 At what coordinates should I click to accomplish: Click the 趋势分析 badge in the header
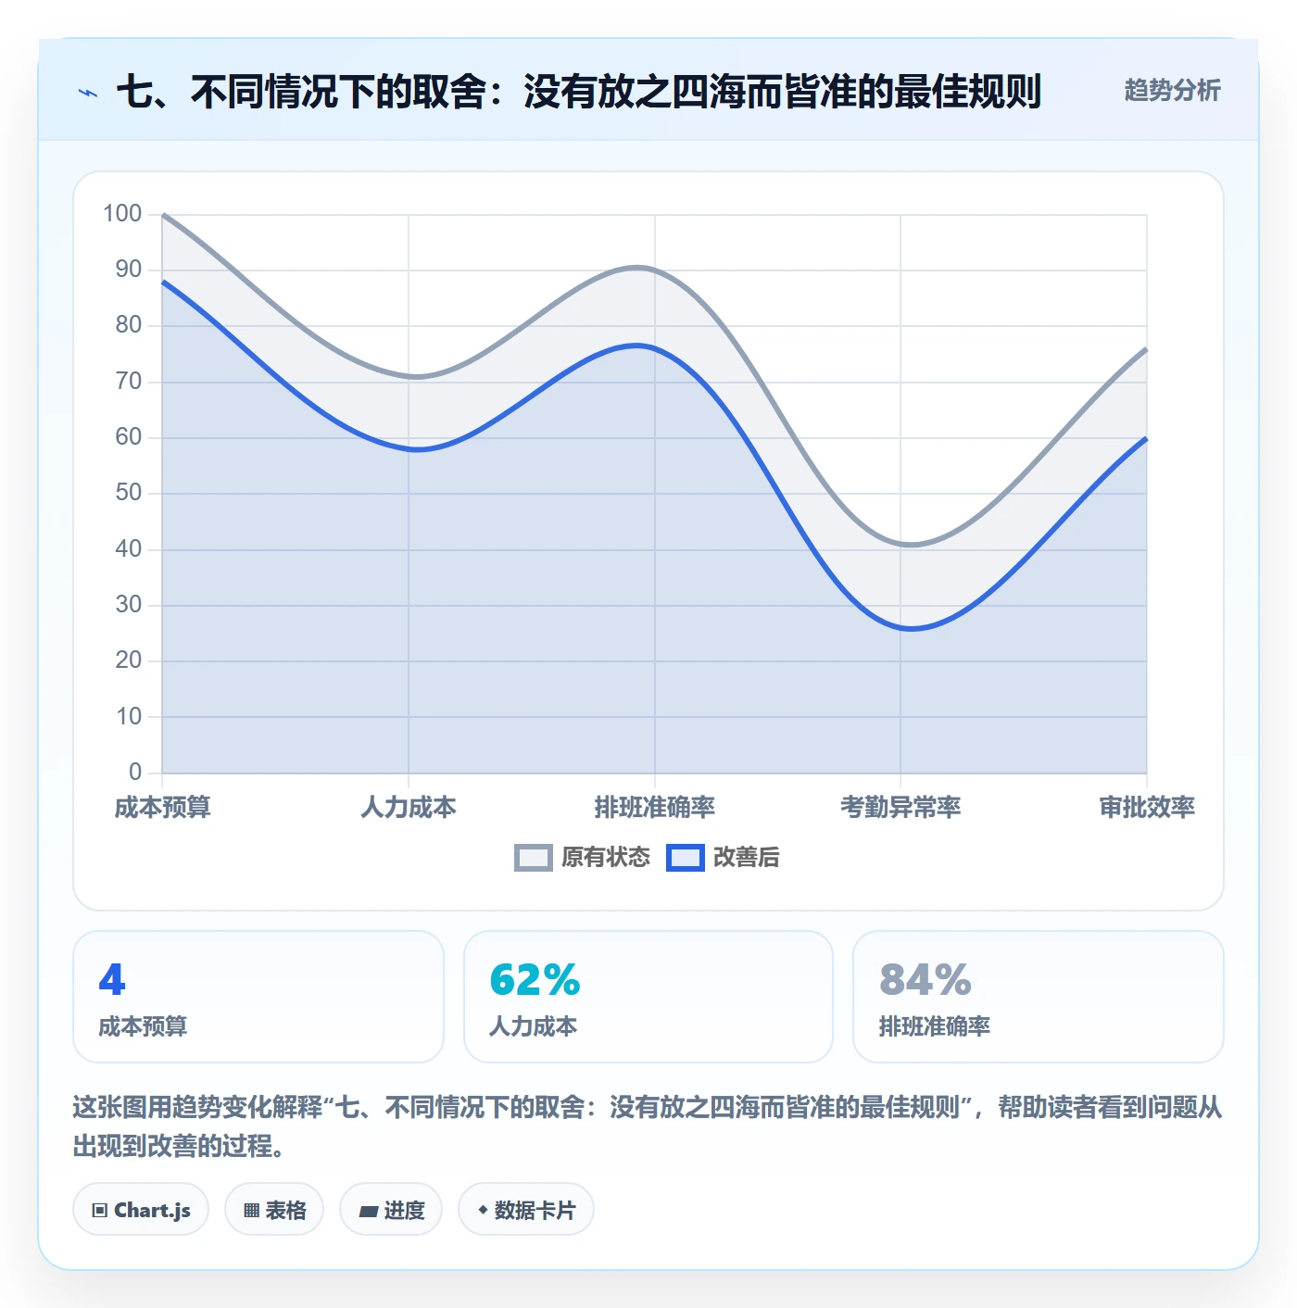tap(1172, 91)
